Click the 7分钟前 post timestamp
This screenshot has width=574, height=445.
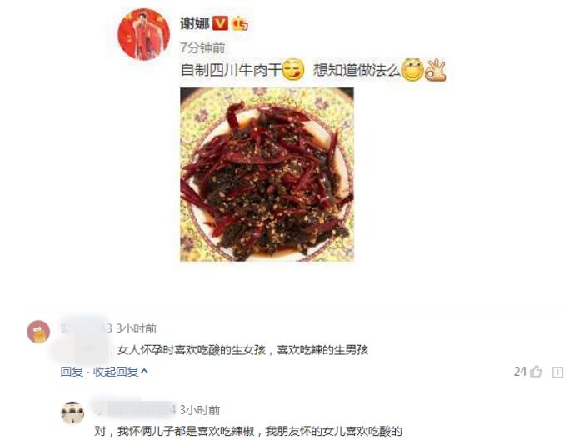[202, 47]
